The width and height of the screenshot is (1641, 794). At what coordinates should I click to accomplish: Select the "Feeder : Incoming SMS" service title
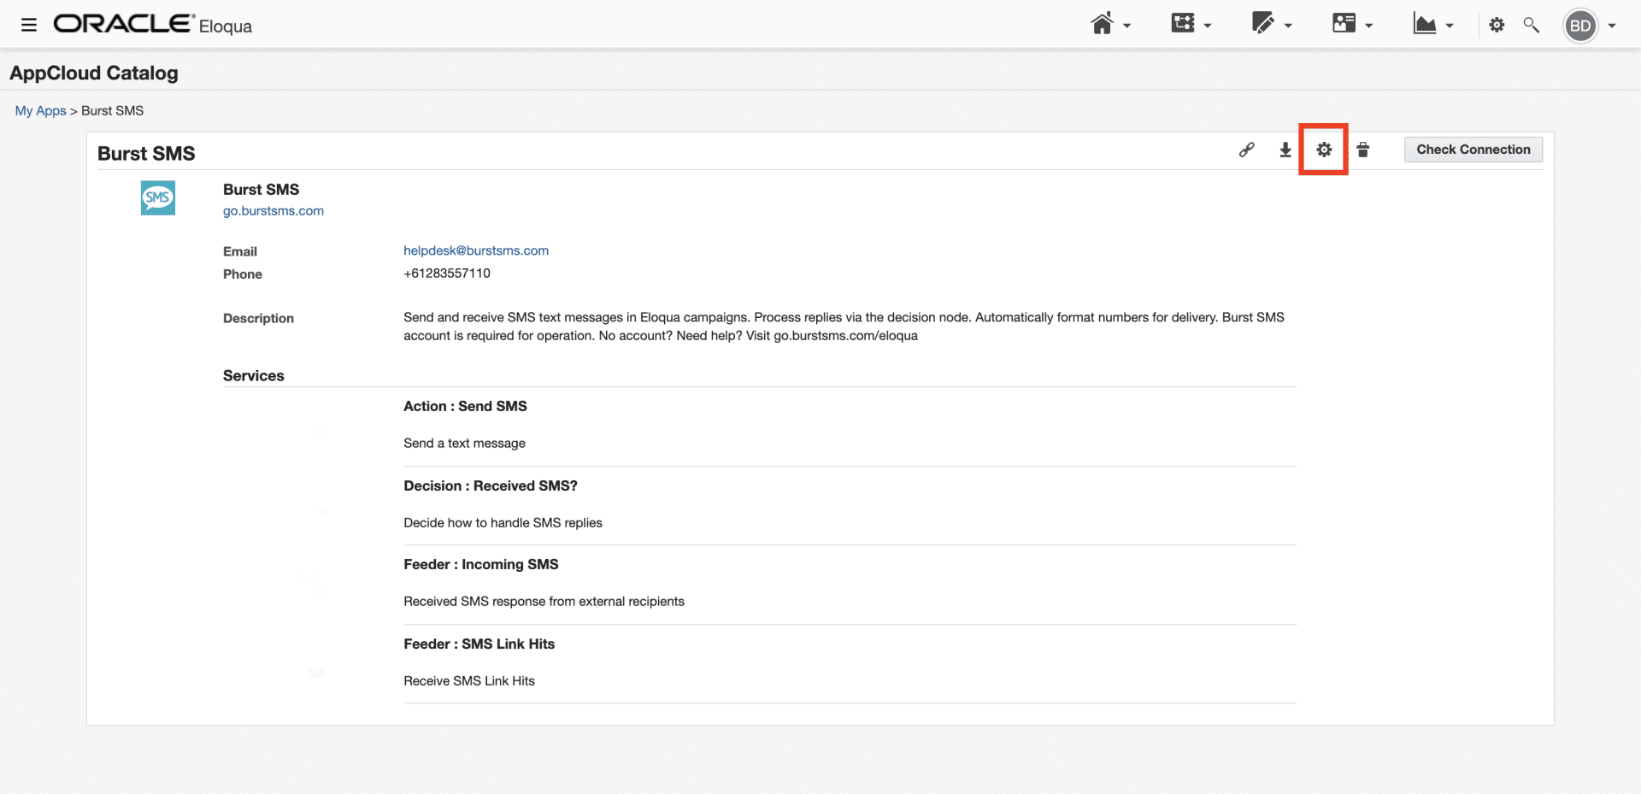point(481,564)
